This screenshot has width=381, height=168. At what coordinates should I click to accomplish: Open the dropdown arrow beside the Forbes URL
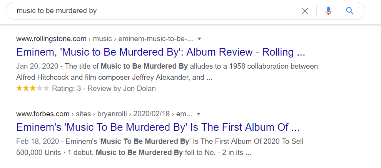[x=199, y=114]
